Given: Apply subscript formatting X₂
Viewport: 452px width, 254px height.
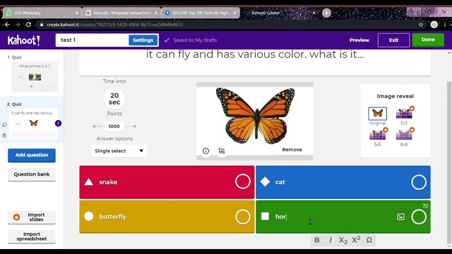Looking at the screenshot, I should (343, 240).
